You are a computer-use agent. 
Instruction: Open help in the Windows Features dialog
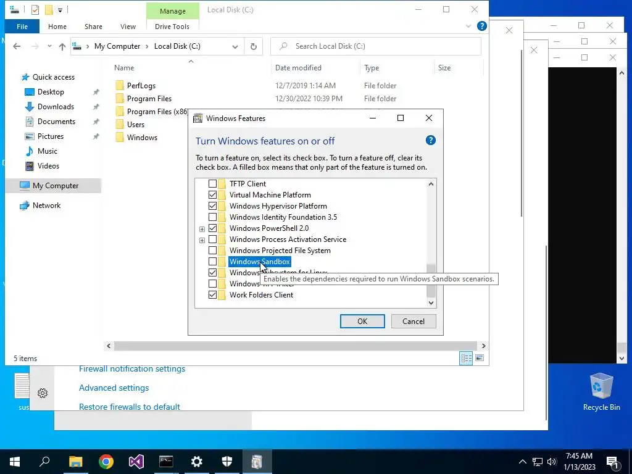point(430,140)
